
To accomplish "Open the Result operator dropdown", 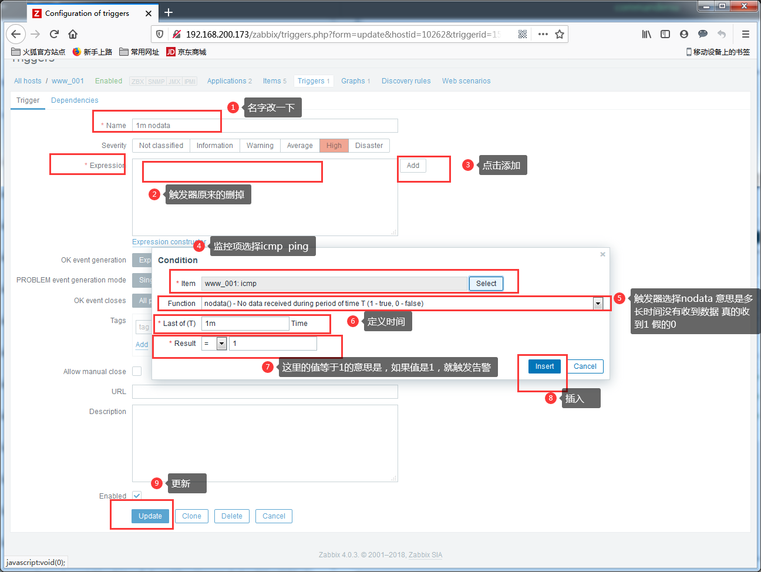I will [221, 344].
